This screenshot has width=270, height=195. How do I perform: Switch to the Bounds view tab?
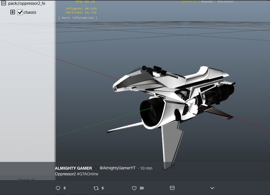click(207, 1)
